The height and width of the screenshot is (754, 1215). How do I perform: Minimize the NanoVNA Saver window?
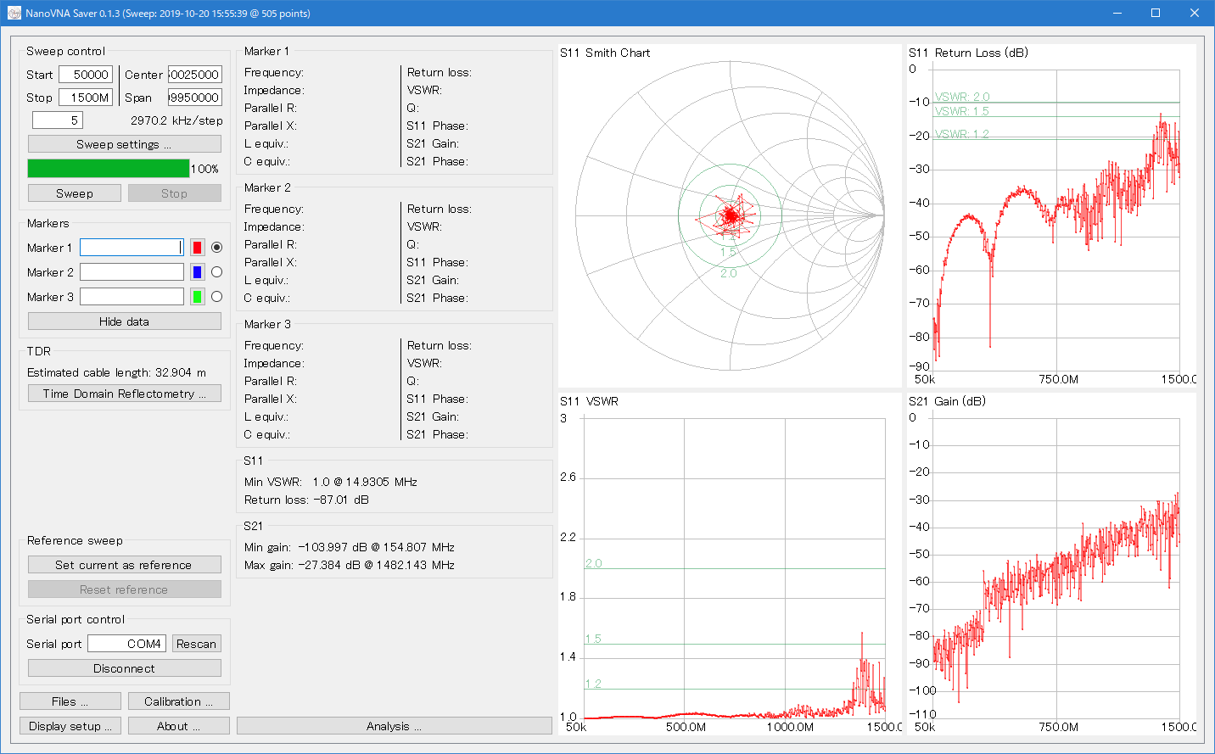point(1117,13)
